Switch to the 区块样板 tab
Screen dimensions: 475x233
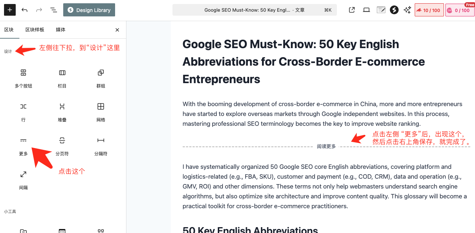(x=35, y=30)
